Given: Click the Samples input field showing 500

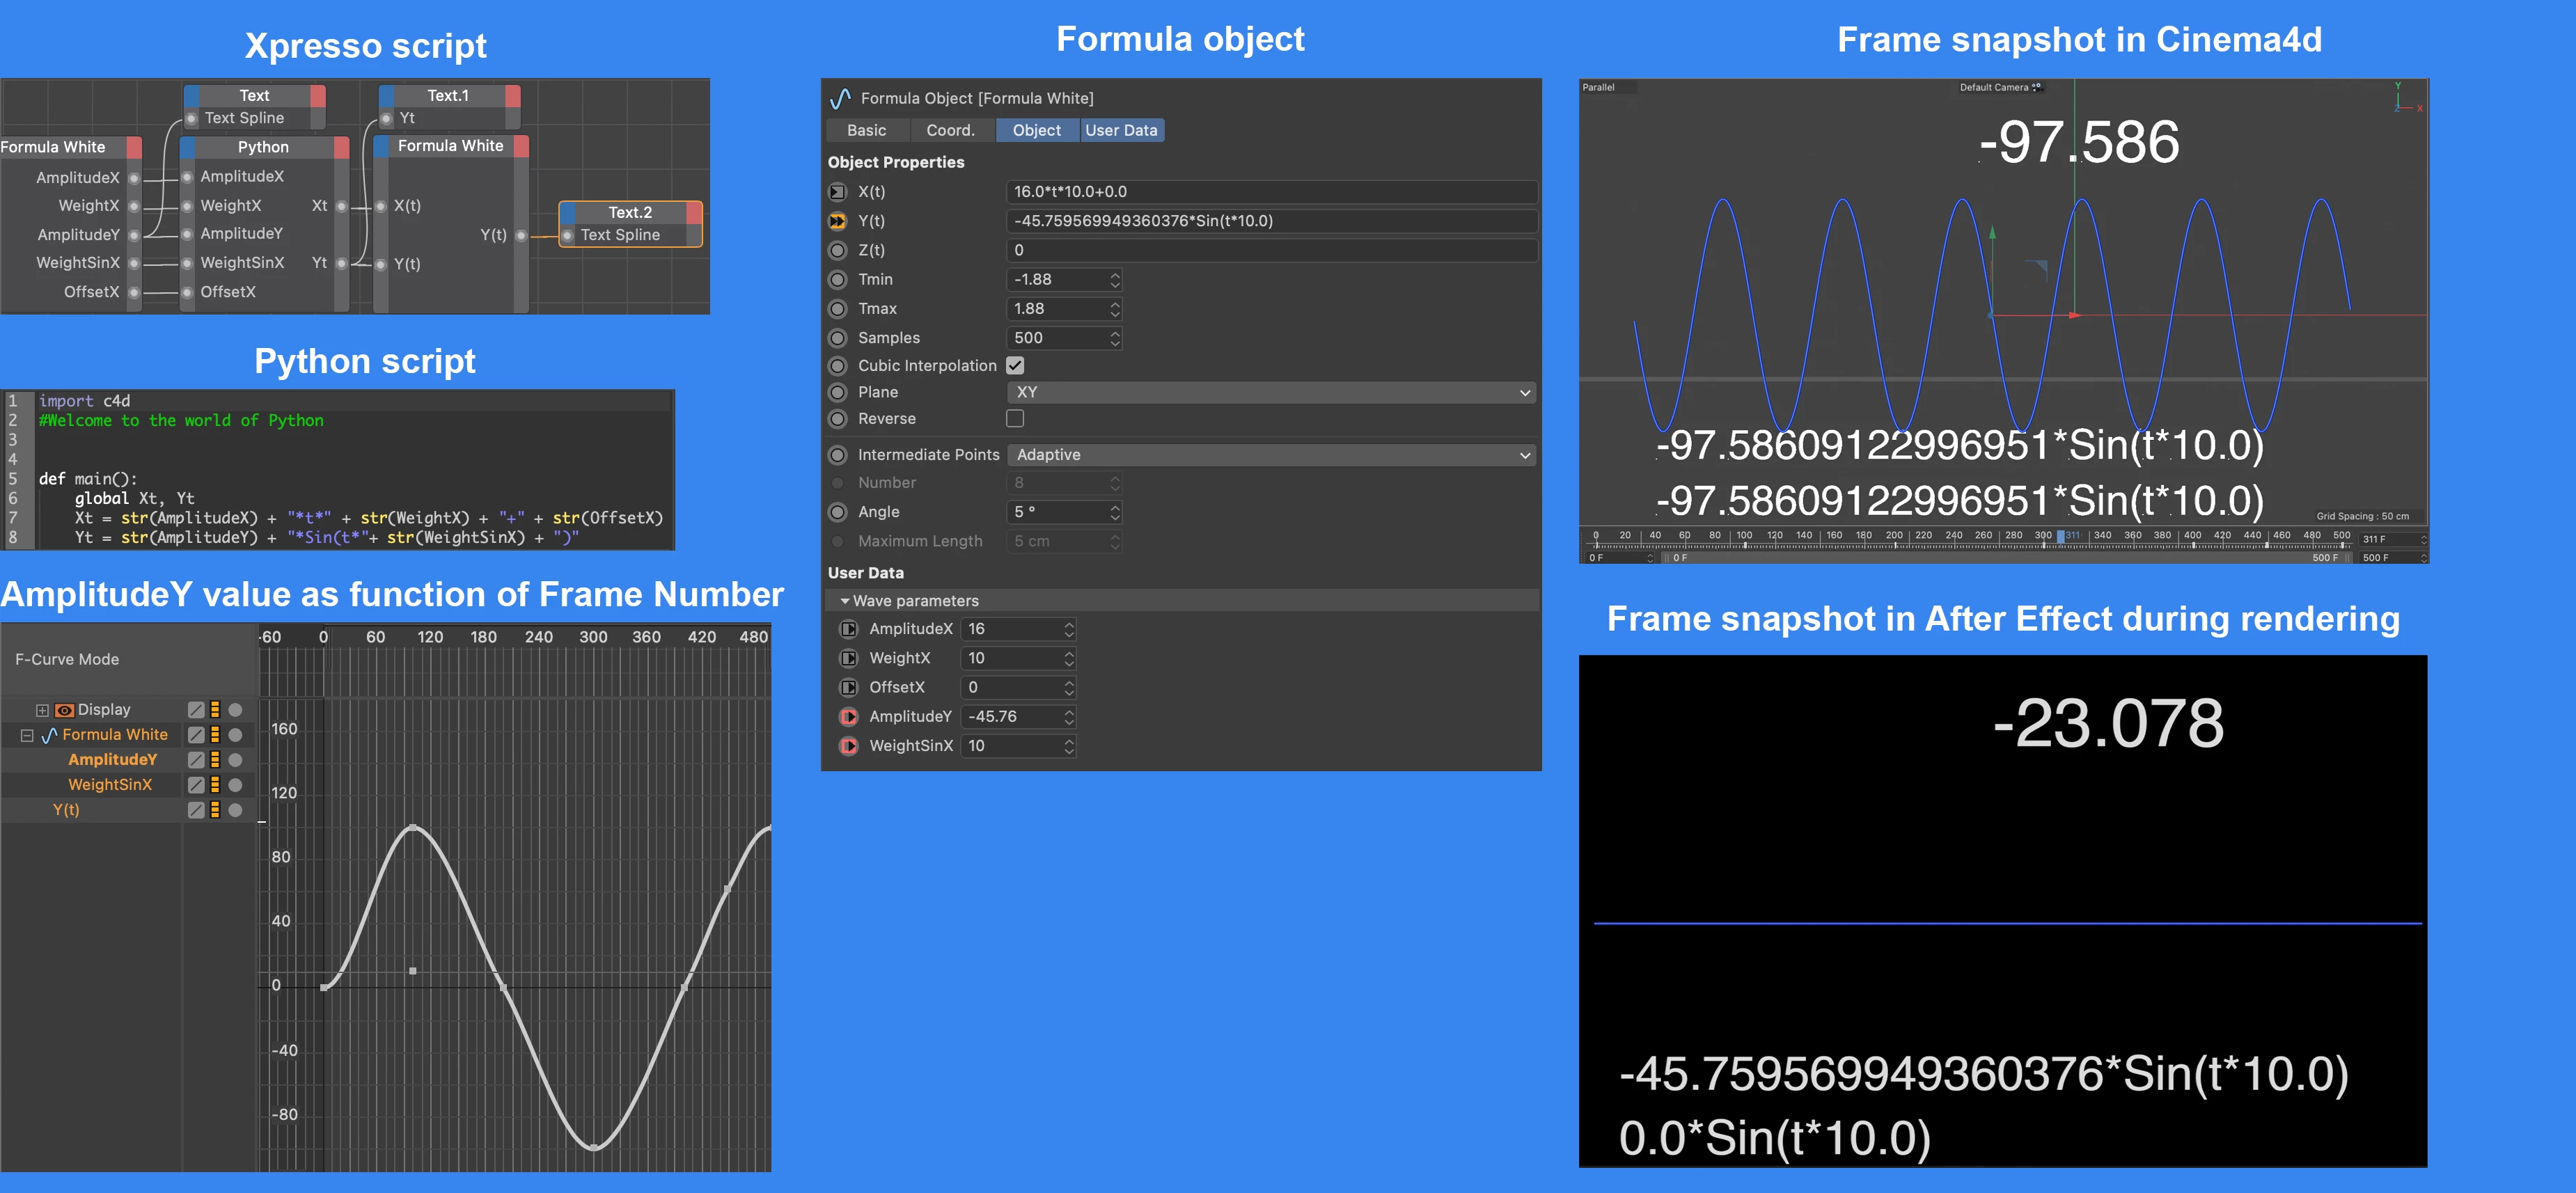Looking at the screenshot, I should point(1056,338).
